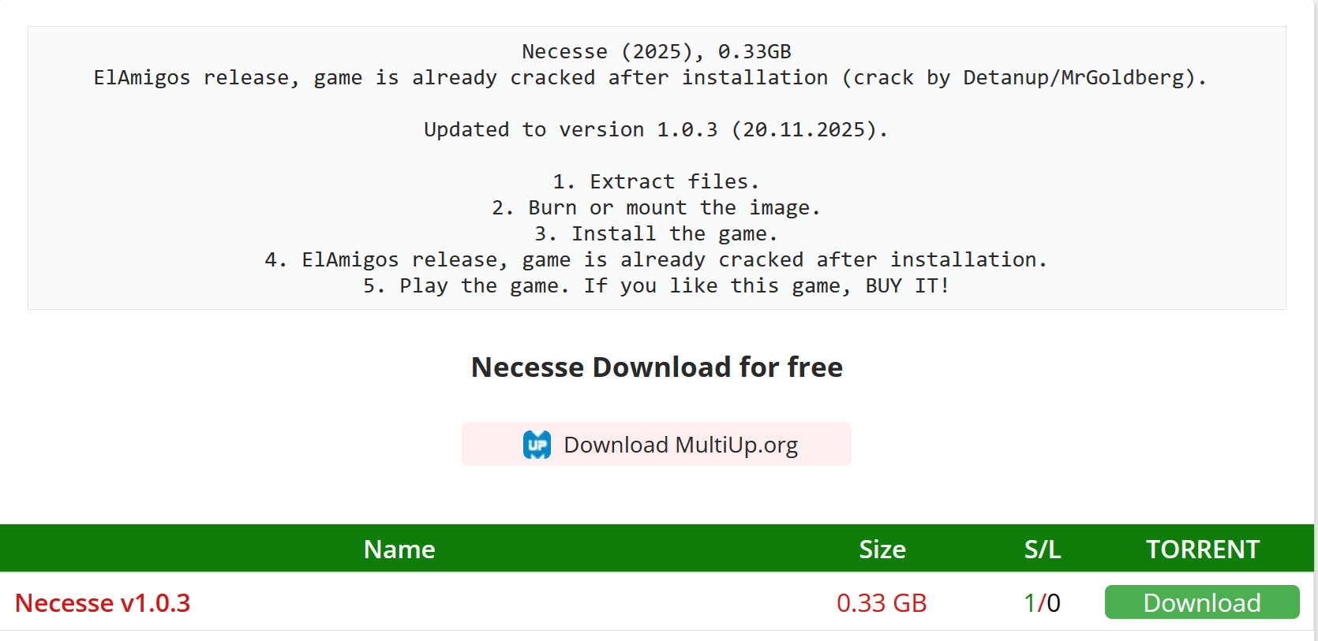The height and width of the screenshot is (641, 1318).
Task: Click the "Necesse Download for free" heading
Action: click(x=657, y=367)
